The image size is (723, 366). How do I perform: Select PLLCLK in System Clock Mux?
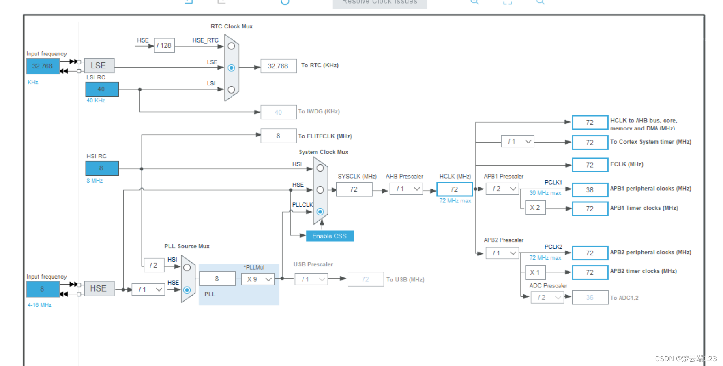[x=320, y=212]
